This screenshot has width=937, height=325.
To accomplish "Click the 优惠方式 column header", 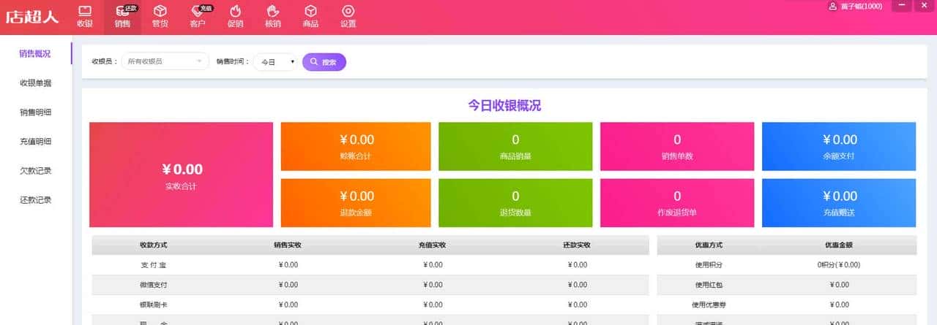I will pos(709,245).
